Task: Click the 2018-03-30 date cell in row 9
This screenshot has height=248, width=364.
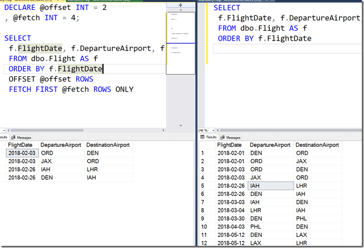Action: tap(231, 219)
